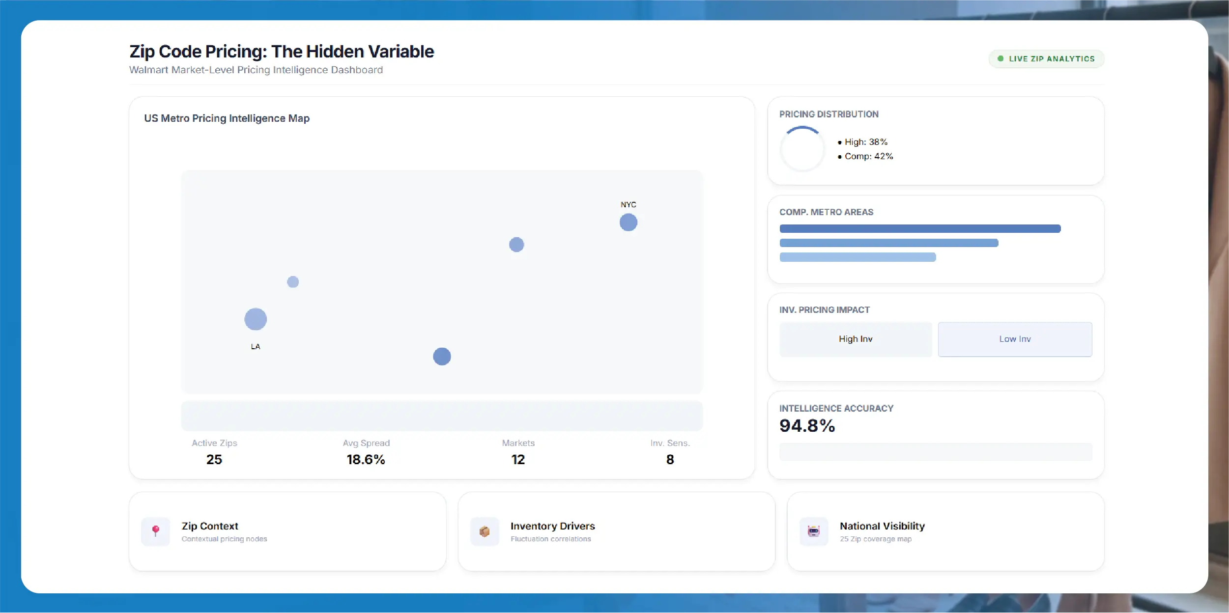Image resolution: width=1229 pixels, height=613 pixels.
Task: Click the 'Fluctuation correlations' caption
Action: [x=551, y=539]
